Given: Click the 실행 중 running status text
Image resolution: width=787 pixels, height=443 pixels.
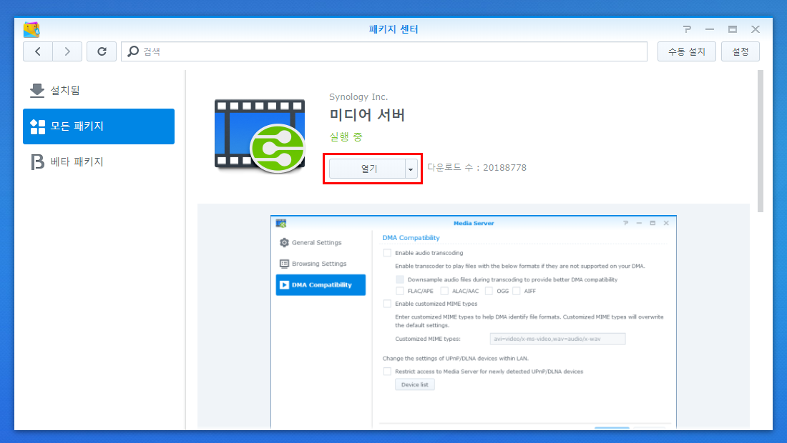Looking at the screenshot, I should (346, 136).
